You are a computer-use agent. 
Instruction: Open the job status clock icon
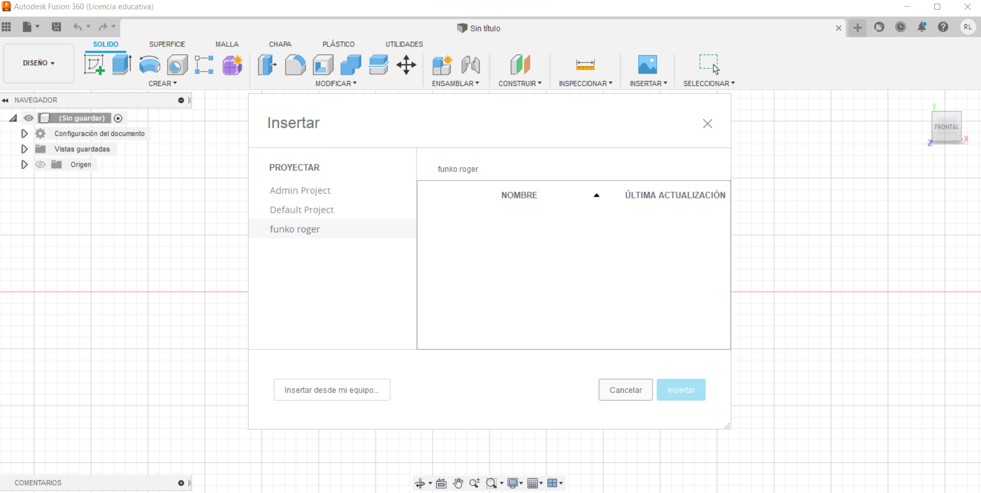(901, 27)
